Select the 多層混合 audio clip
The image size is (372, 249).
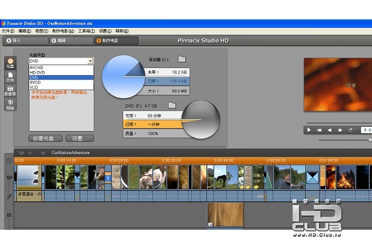(x=29, y=196)
